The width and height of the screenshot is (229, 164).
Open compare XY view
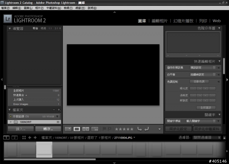[86, 129]
